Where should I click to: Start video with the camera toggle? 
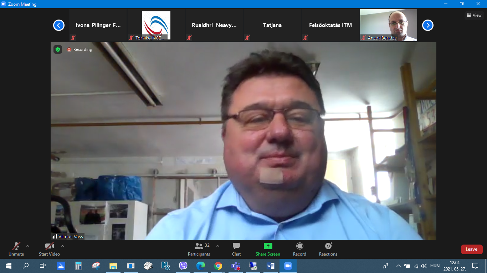coord(49,249)
